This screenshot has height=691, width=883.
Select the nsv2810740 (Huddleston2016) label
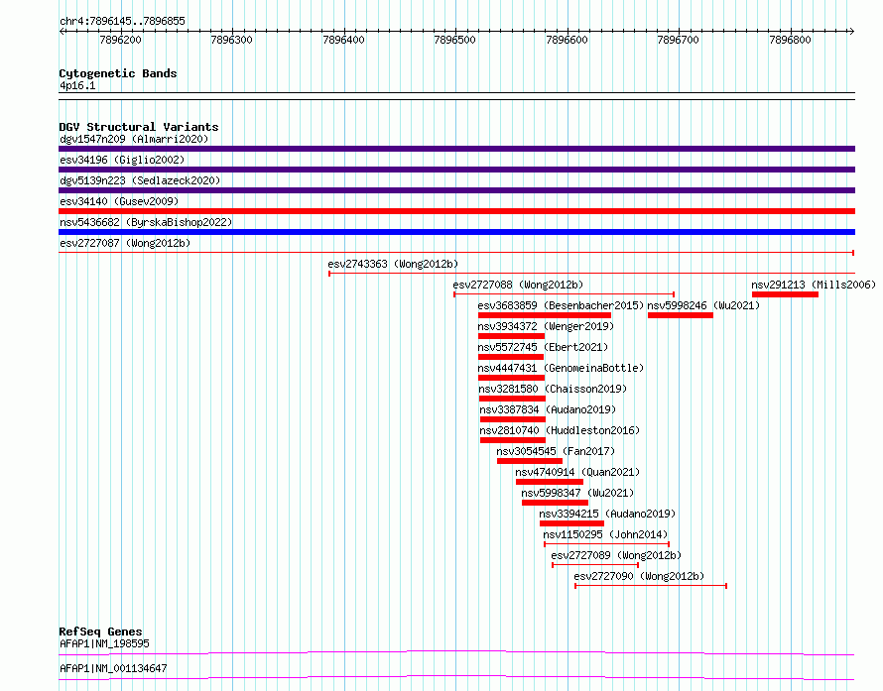point(560,430)
